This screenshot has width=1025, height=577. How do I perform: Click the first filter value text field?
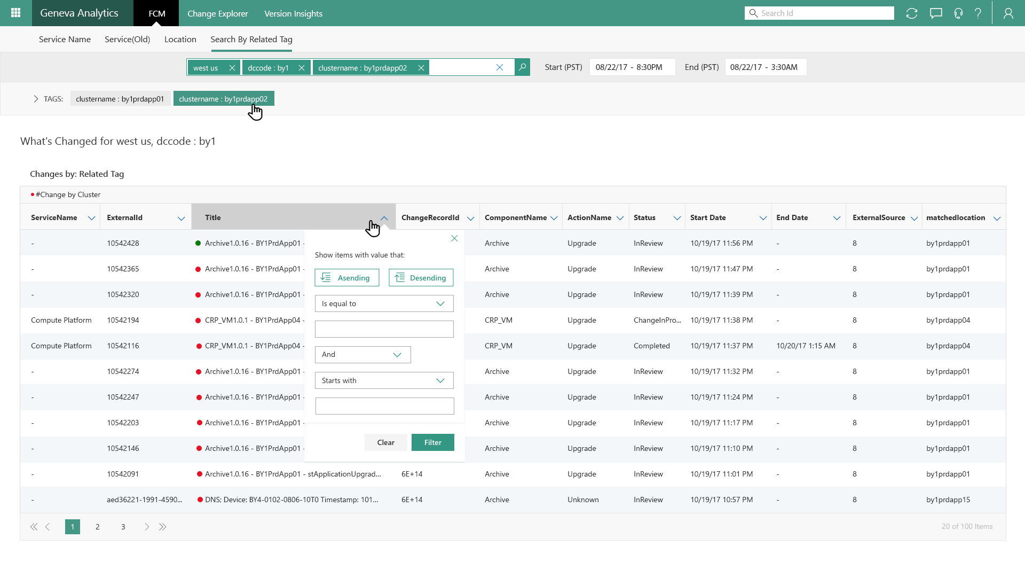coord(384,329)
